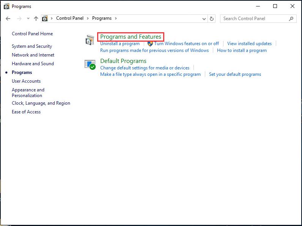Focus the Search Control Panel field

point(258,19)
